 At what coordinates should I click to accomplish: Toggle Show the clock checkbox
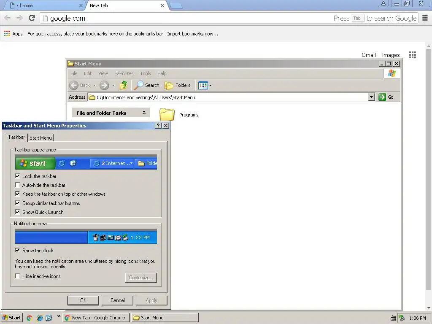(17, 251)
